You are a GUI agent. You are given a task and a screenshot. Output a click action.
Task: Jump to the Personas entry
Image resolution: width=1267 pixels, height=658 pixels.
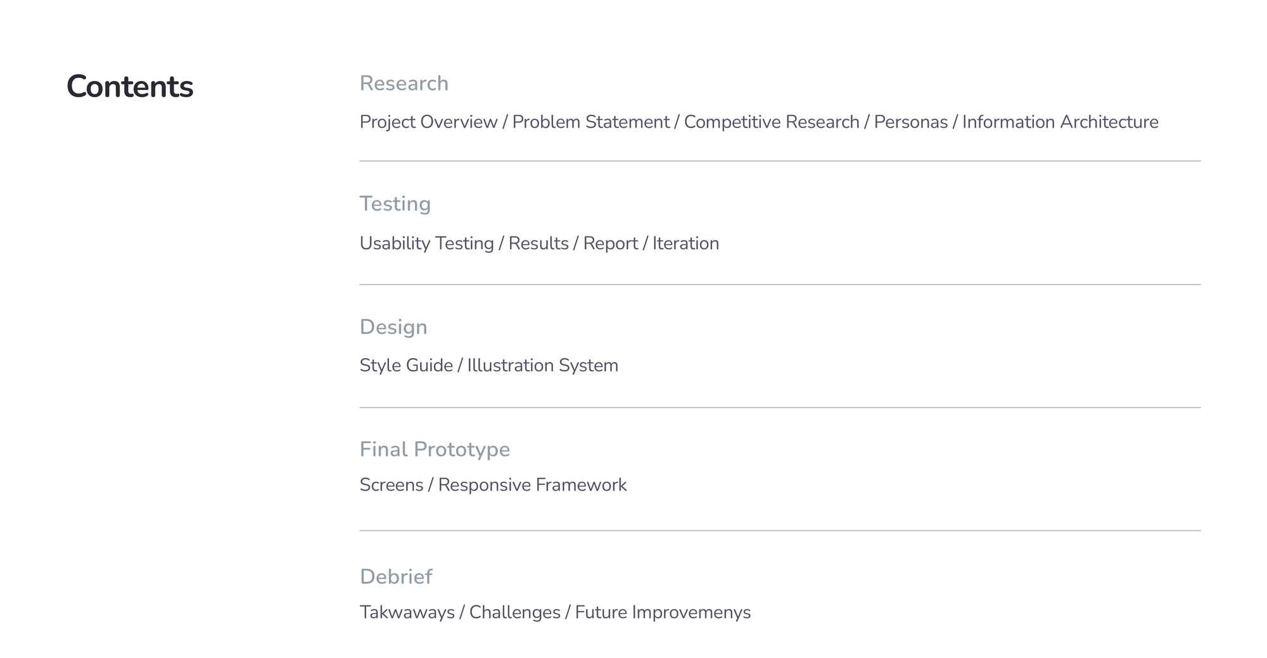click(910, 122)
